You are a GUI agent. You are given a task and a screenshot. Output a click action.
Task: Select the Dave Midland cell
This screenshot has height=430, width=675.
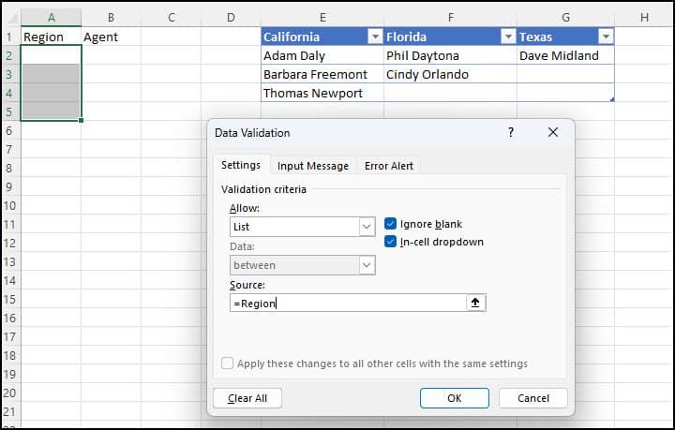point(565,55)
